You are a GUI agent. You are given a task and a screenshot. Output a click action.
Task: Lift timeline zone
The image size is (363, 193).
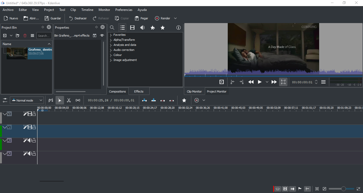tap(172, 100)
